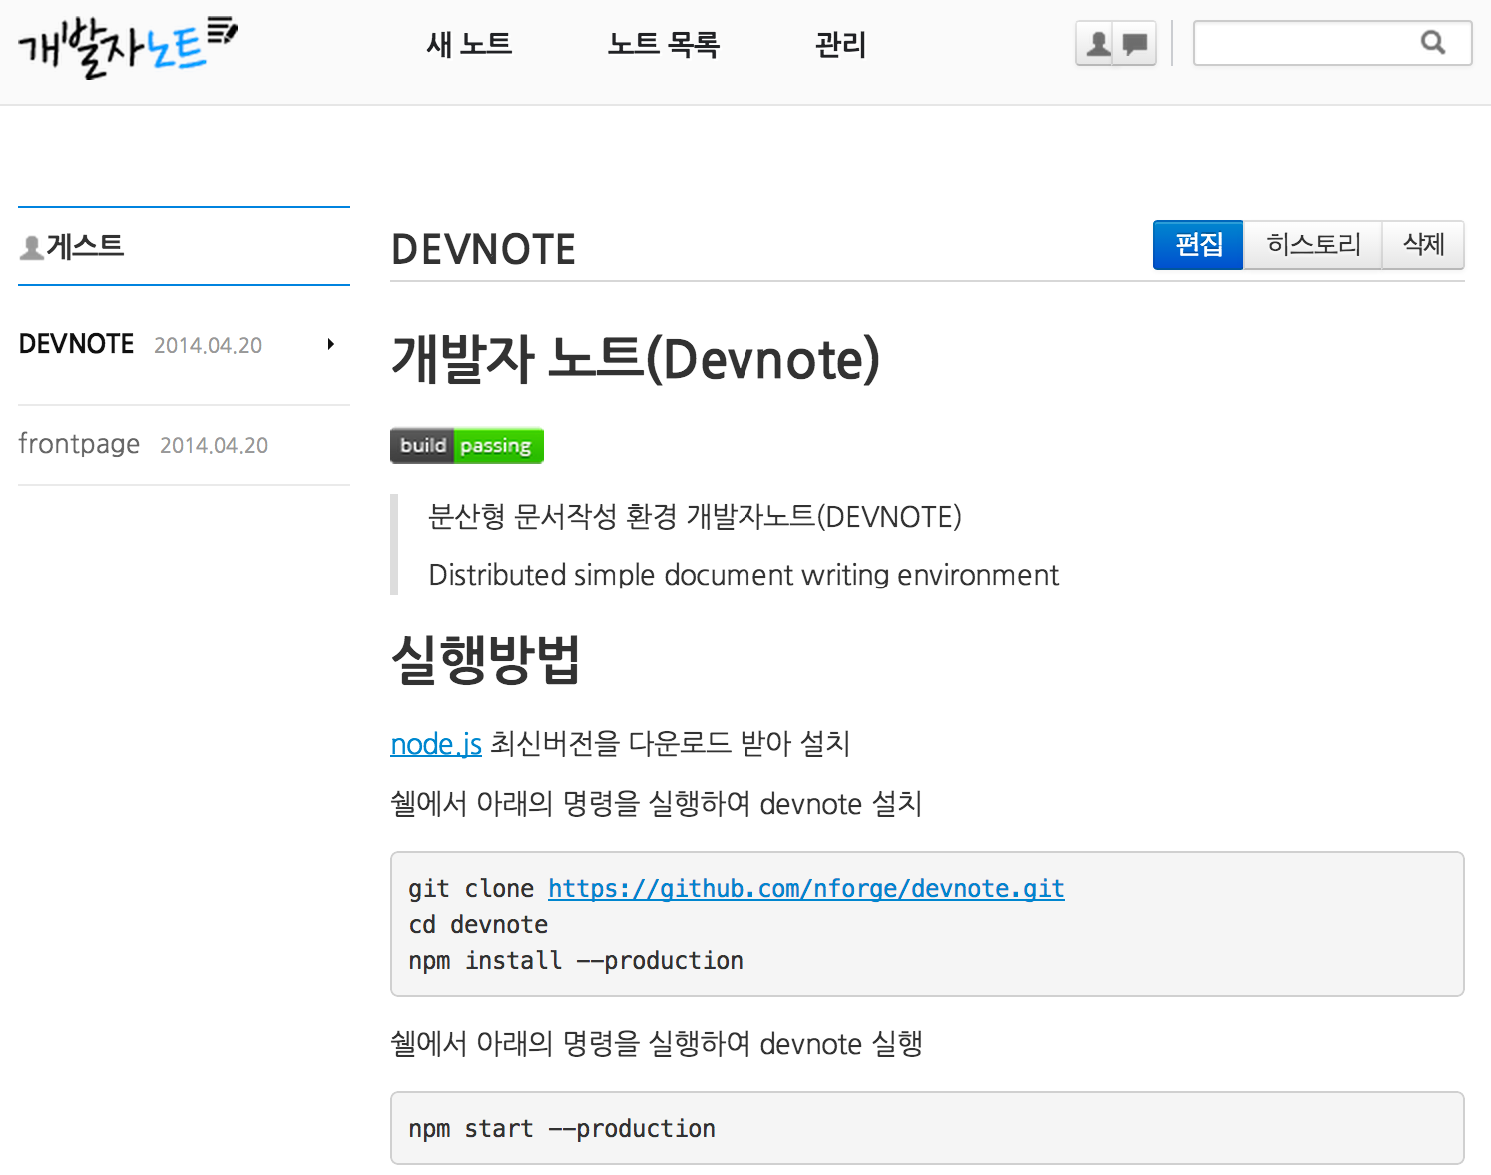Select the DEVNOTE note in sidebar

click(77, 344)
